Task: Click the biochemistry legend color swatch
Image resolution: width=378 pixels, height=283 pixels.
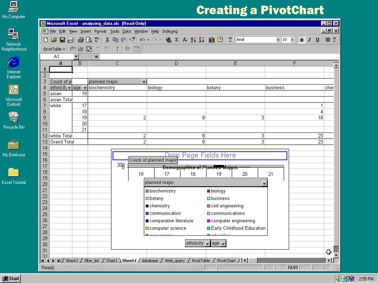Action: 147,191
